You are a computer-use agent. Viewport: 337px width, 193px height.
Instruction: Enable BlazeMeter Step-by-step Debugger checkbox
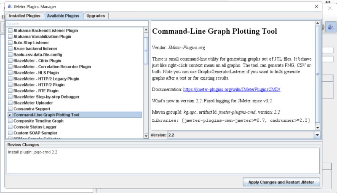pos(10,97)
